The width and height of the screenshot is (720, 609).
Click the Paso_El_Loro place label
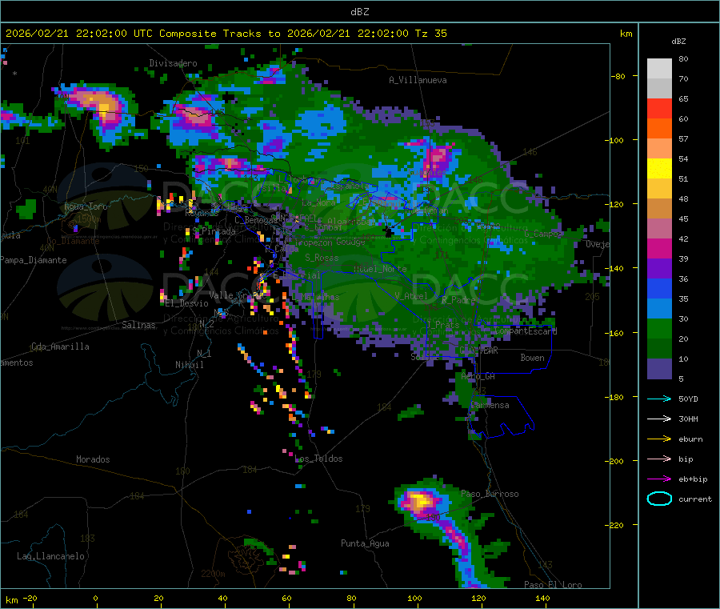(x=553, y=585)
